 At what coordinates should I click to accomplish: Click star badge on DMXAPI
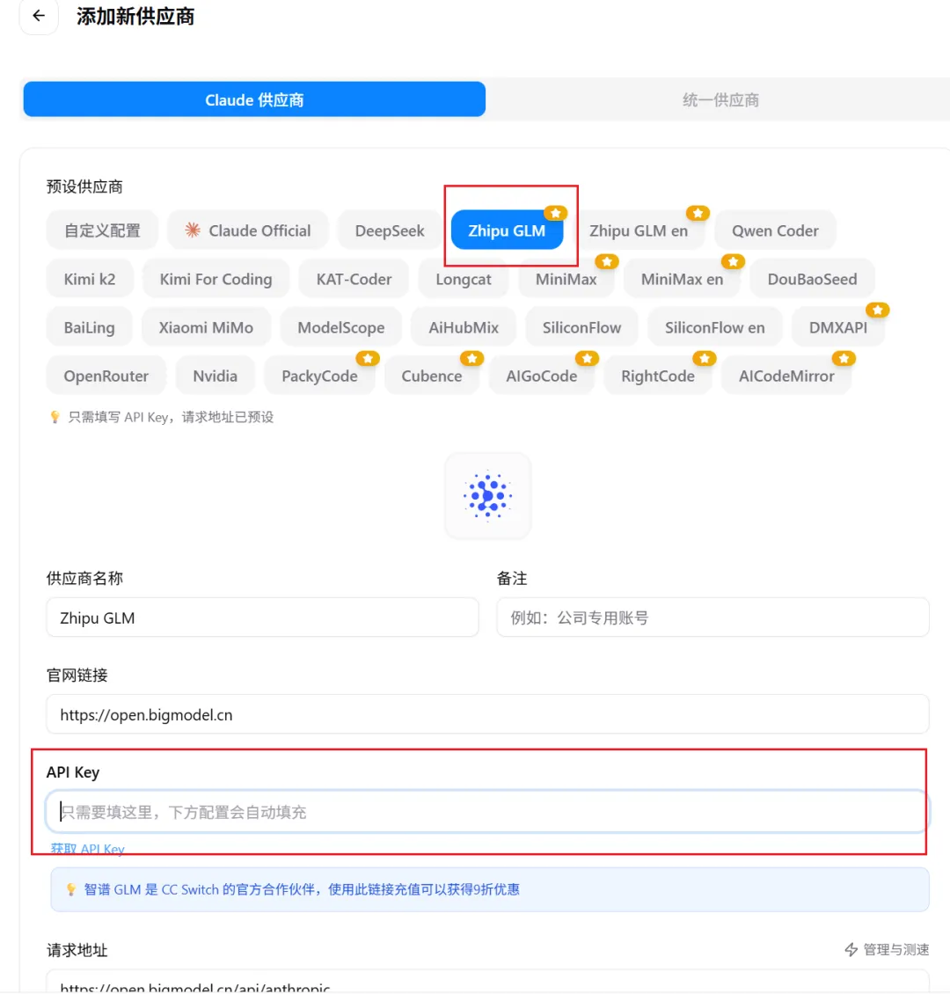(878, 310)
